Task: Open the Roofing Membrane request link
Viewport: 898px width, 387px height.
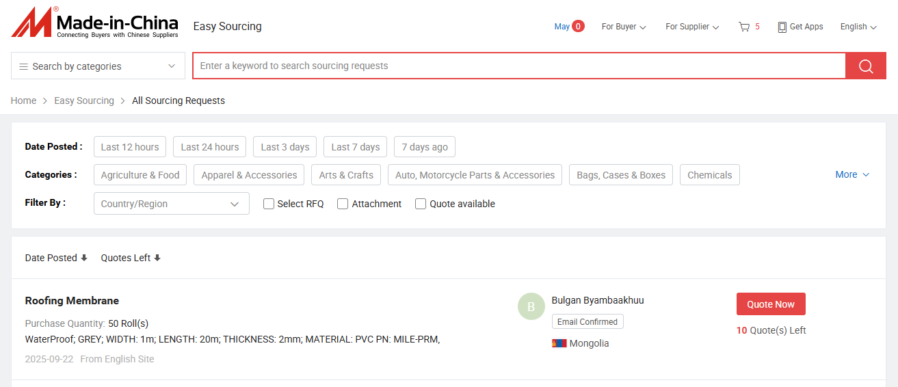Action: click(72, 301)
